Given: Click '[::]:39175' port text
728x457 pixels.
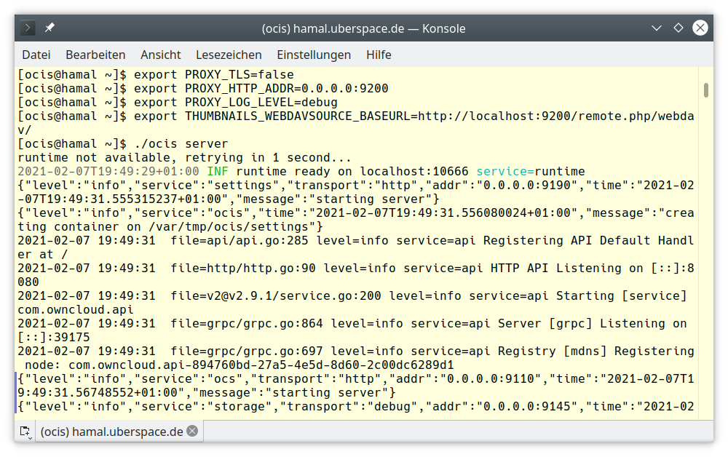Looking at the screenshot, I should (54, 338).
